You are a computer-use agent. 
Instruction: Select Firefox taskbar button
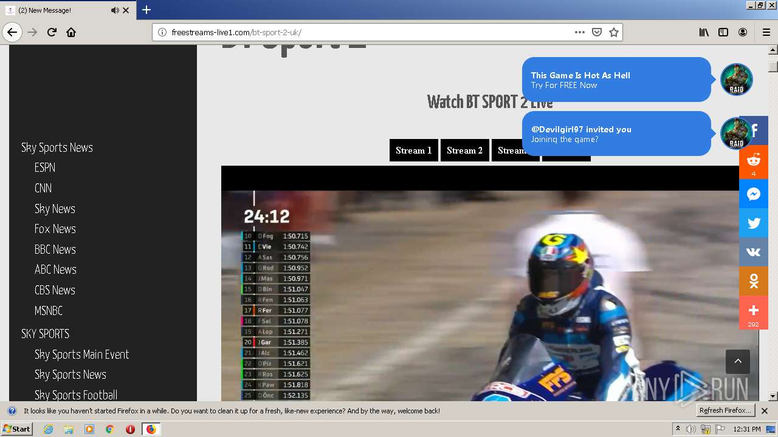tap(151, 429)
